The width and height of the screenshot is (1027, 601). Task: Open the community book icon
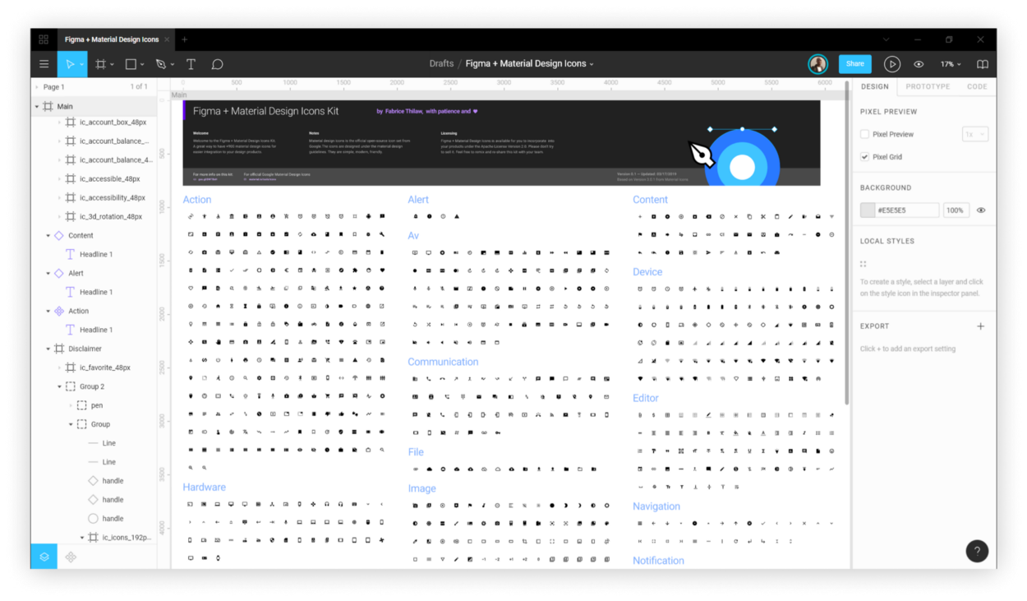pos(983,63)
